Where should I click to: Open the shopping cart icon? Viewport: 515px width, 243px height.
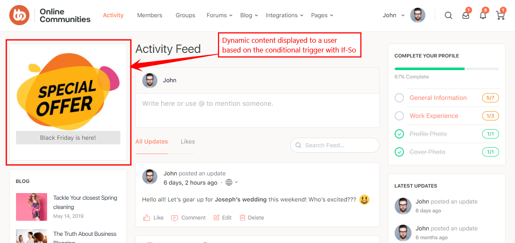pos(500,15)
